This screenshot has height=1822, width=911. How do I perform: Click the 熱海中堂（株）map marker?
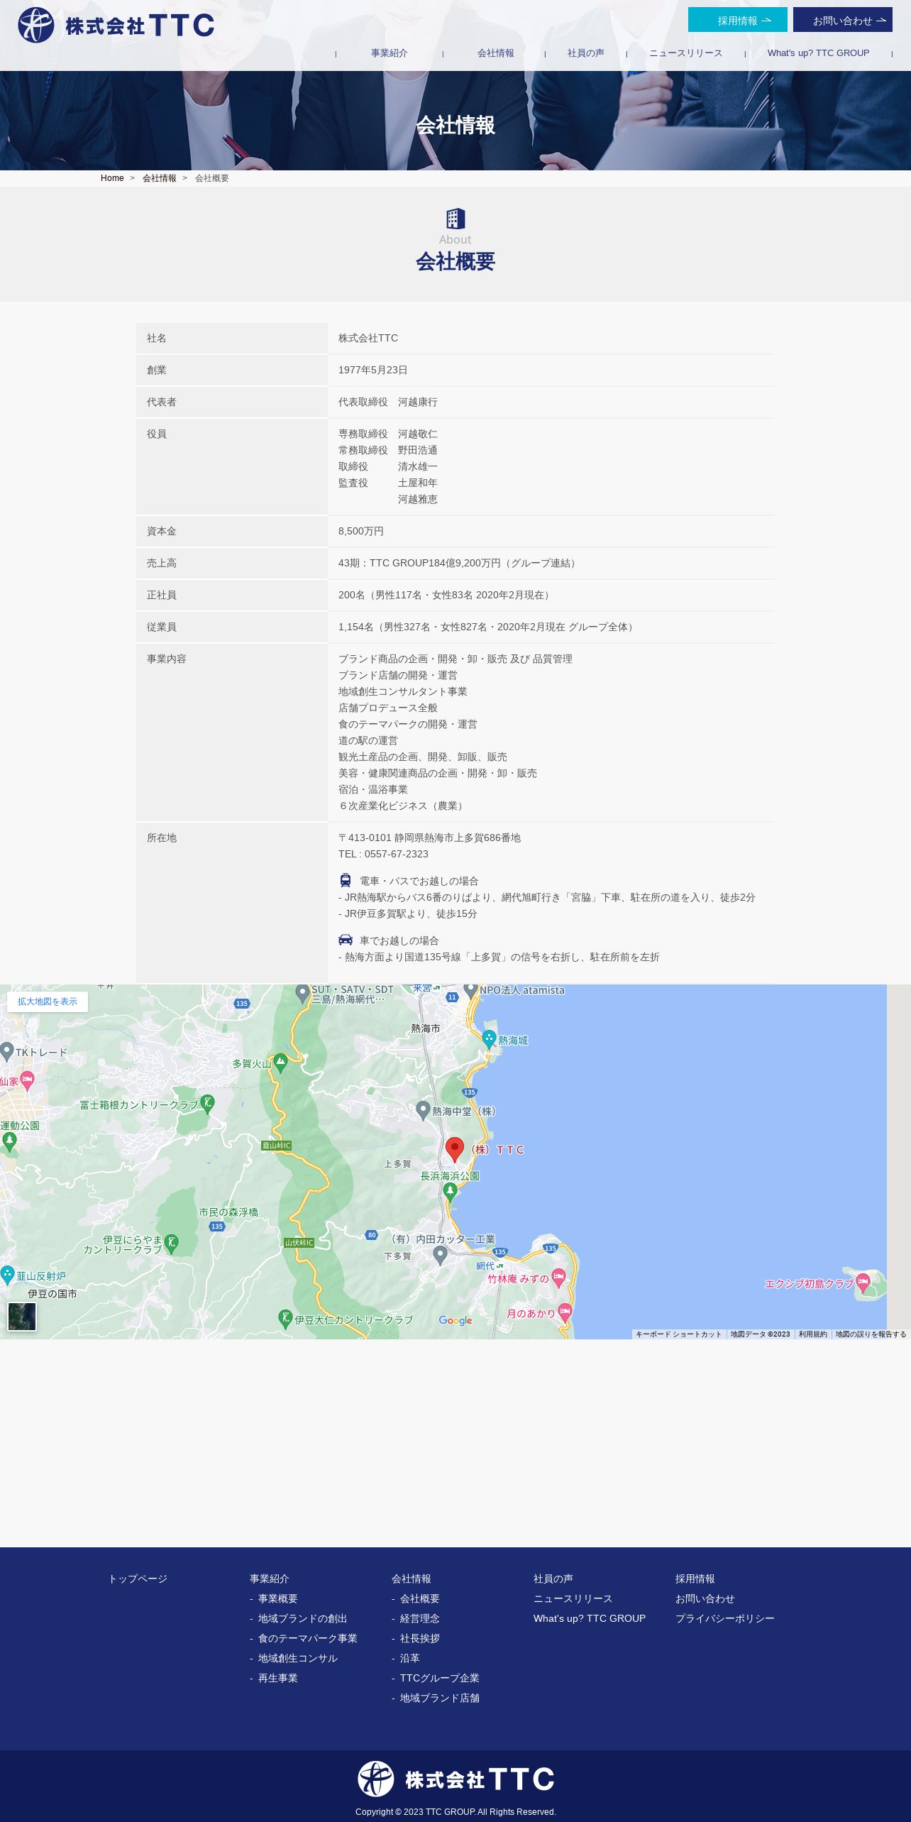pos(423,1111)
